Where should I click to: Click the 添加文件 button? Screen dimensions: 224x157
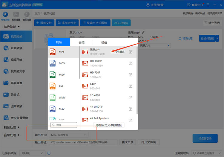click(44, 23)
